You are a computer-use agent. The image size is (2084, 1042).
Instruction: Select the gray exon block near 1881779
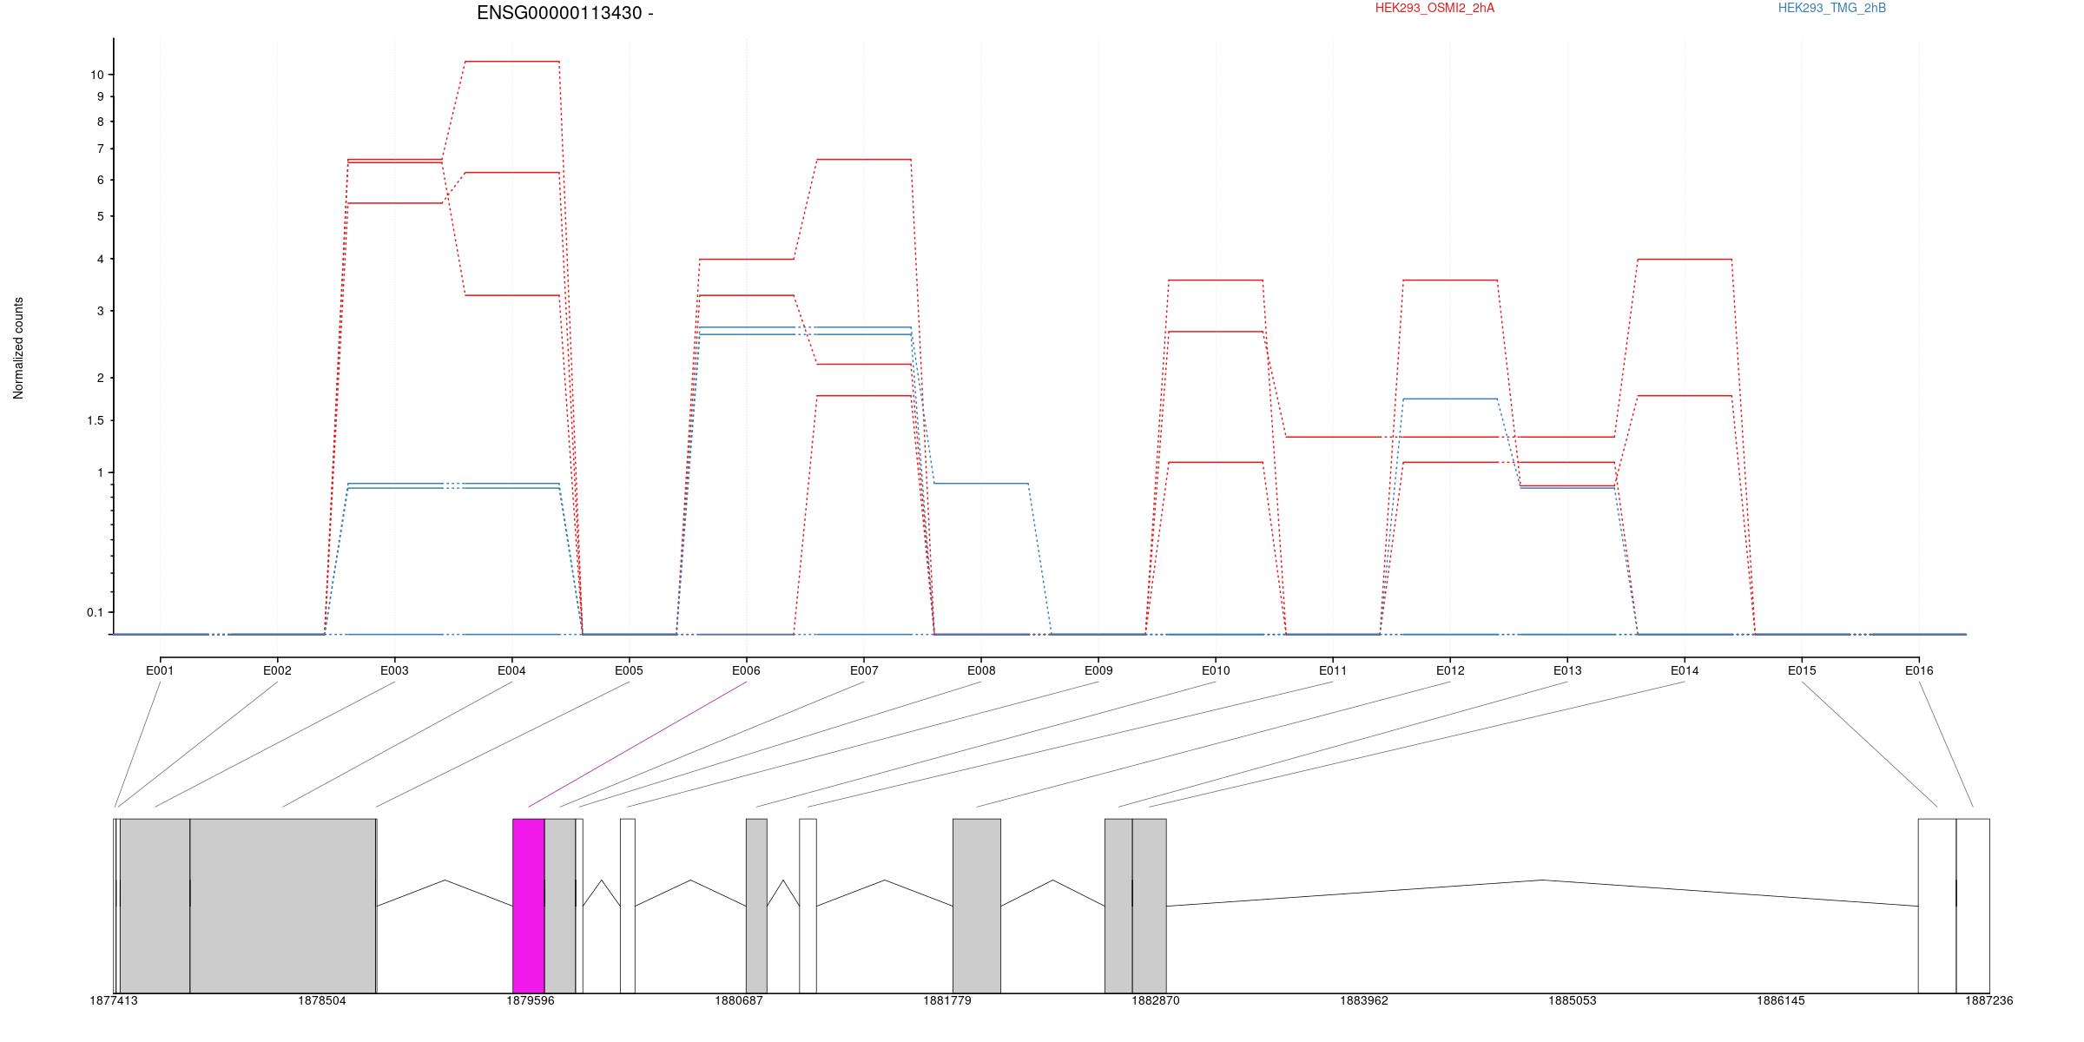tap(977, 906)
